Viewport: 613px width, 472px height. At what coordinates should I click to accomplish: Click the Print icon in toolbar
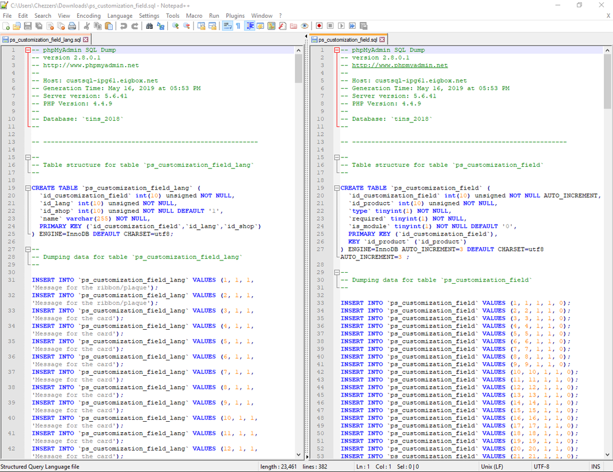coord(72,26)
